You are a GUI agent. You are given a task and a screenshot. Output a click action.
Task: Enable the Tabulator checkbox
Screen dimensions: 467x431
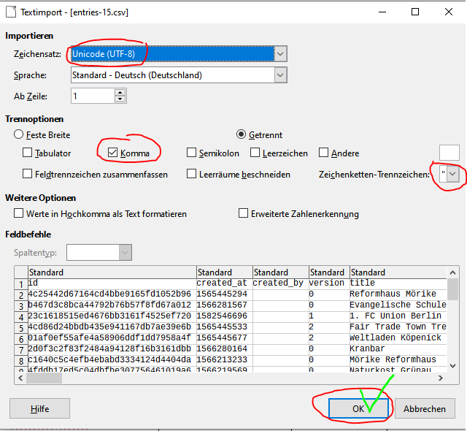coord(28,153)
